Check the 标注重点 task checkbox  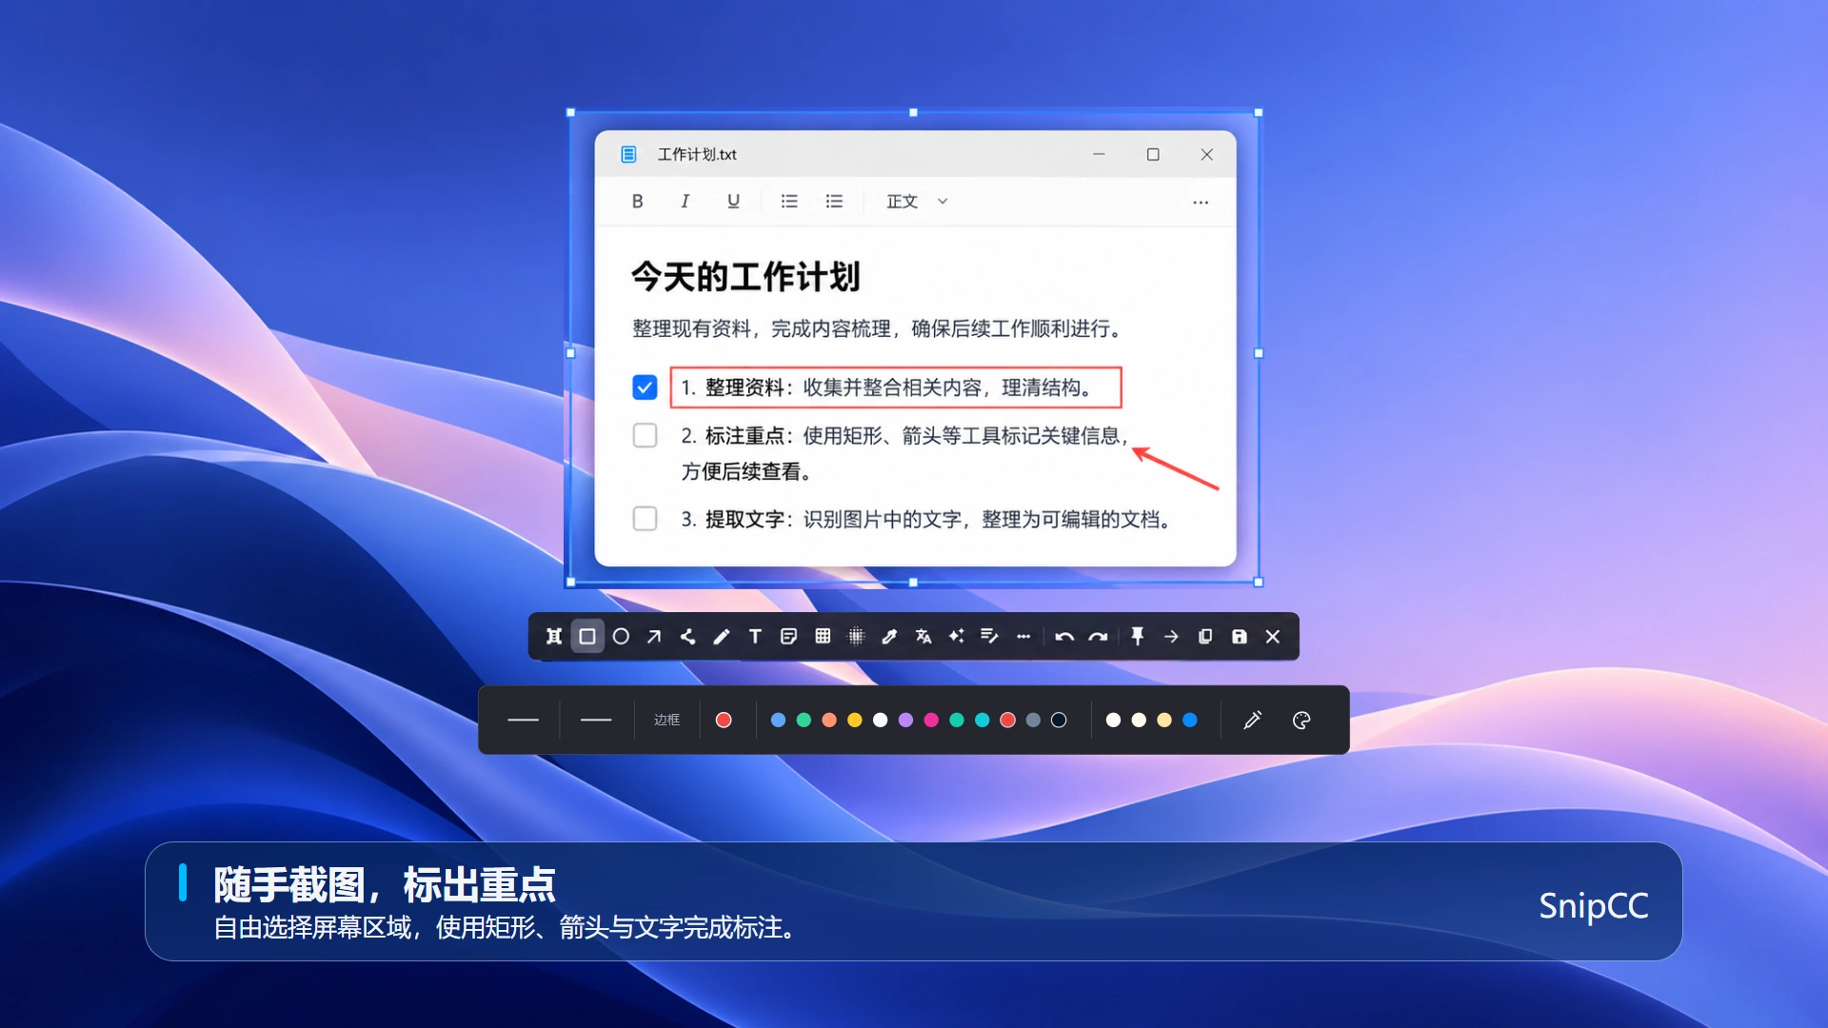pyautogui.click(x=645, y=436)
